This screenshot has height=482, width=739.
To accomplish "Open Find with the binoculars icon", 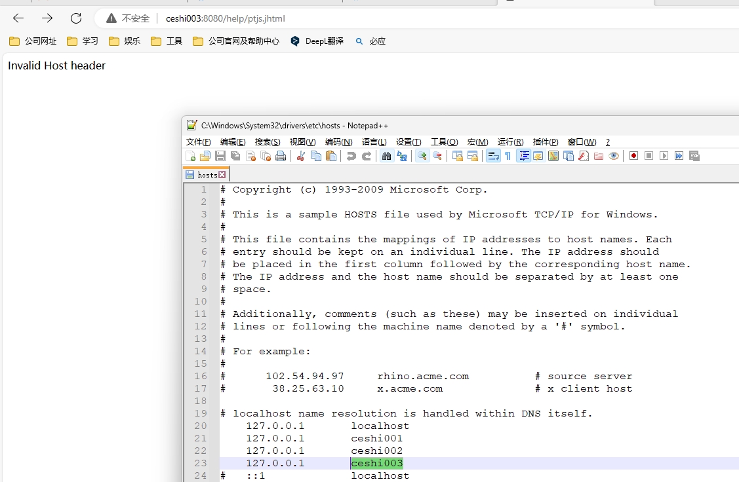I will (x=386, y=156).
